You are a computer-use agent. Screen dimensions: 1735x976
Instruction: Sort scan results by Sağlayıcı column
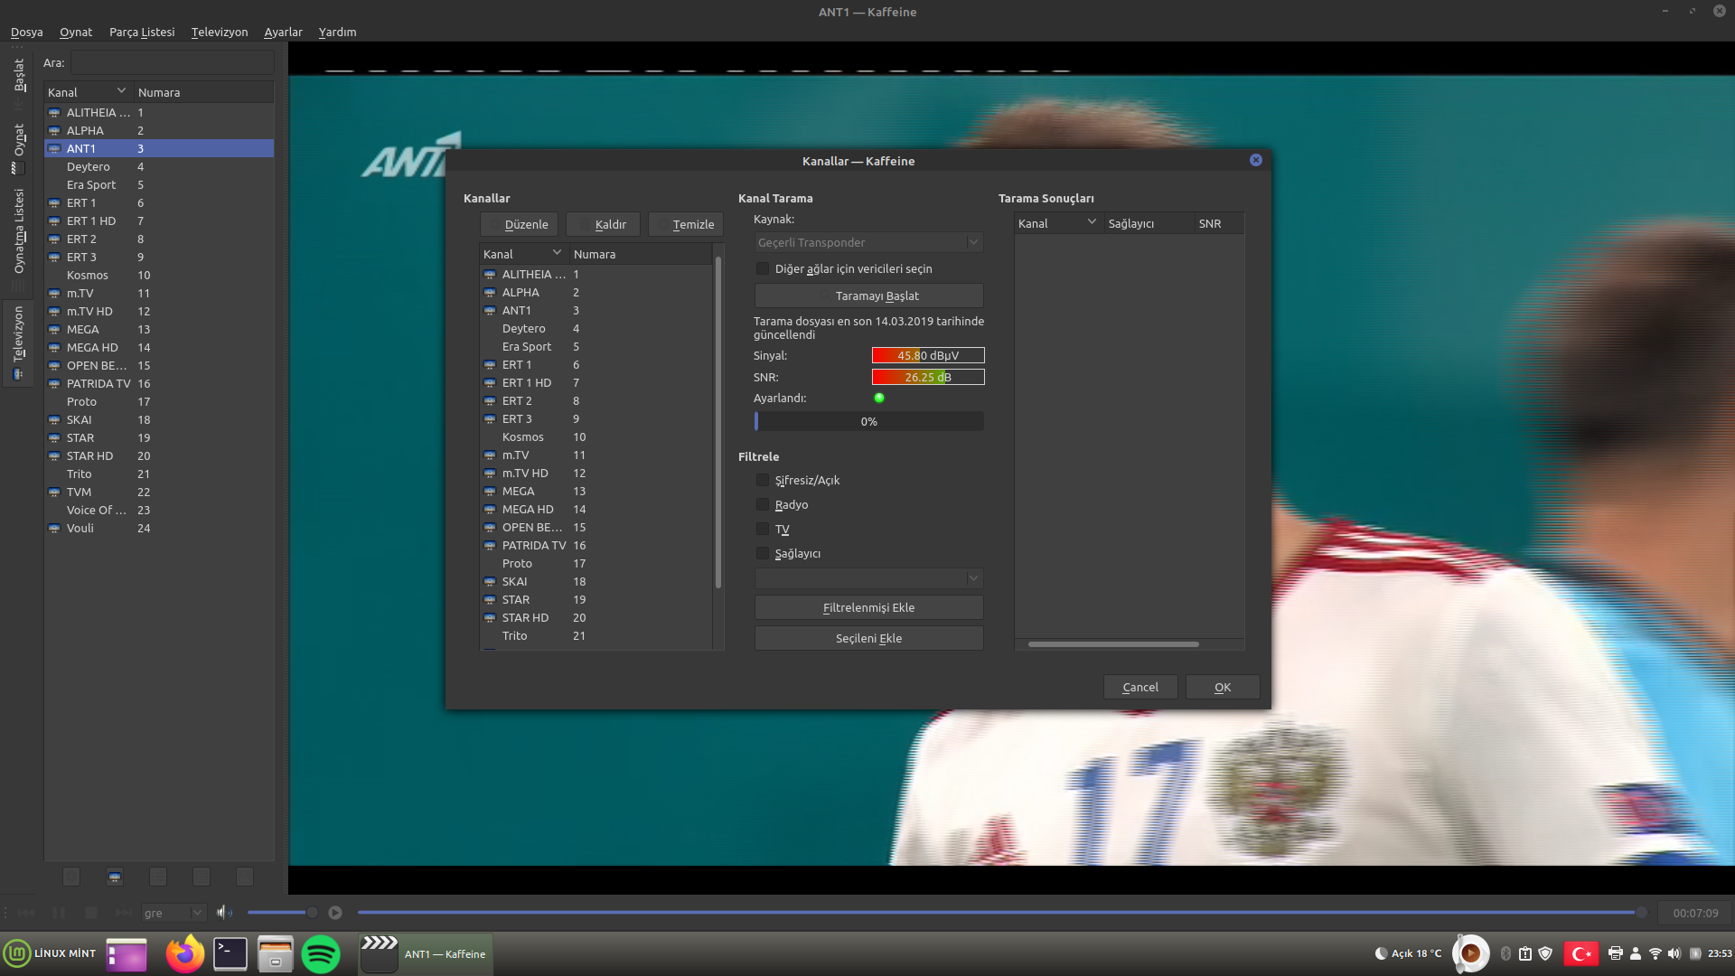click(1149, 223)
